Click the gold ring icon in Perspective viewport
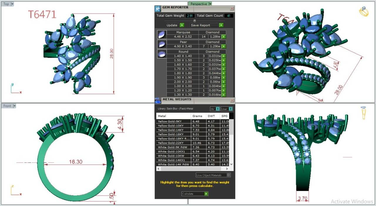 (x=364, y=11)
